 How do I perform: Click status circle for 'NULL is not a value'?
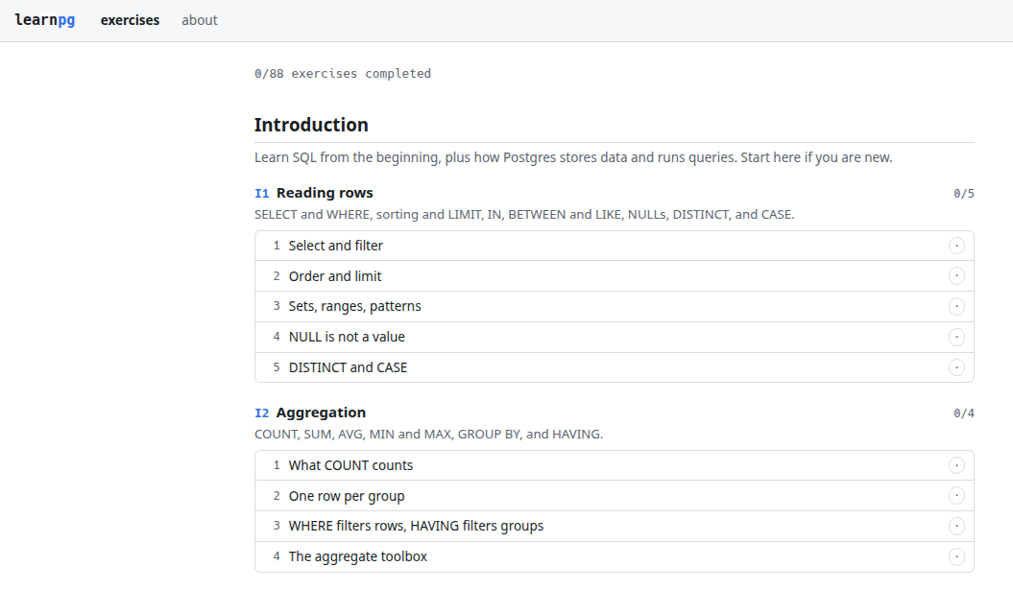(x=956, y=337)
